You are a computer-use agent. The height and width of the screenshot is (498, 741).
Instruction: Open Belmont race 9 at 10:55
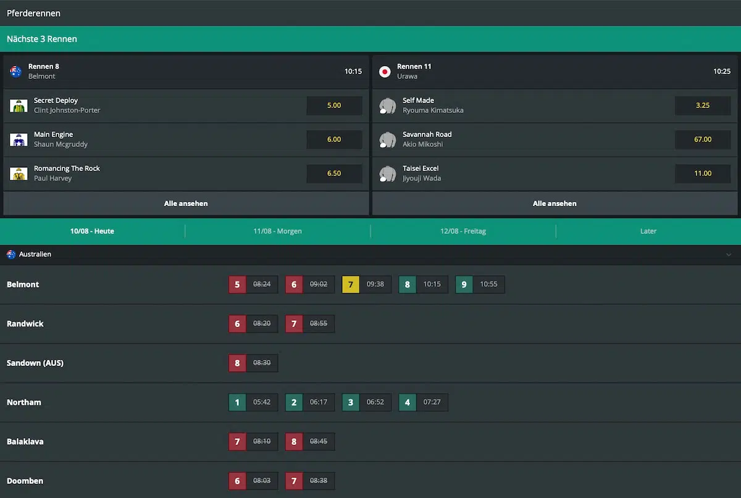(480, 284)
